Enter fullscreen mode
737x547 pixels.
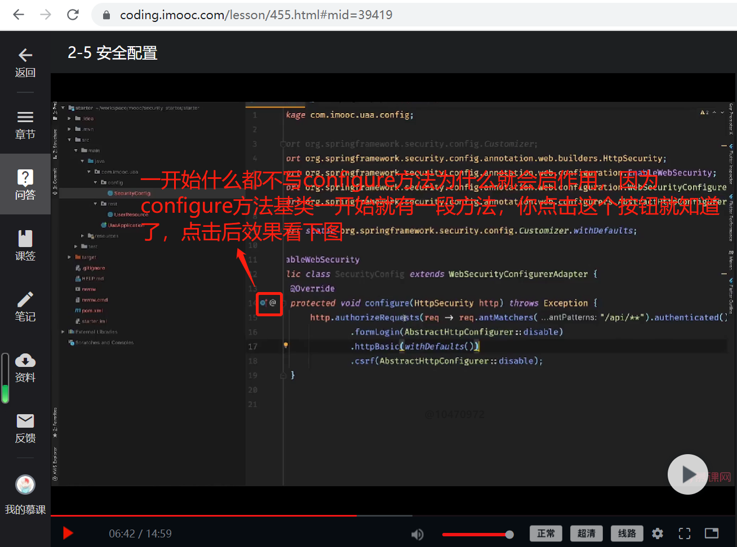tap(685, 533)
